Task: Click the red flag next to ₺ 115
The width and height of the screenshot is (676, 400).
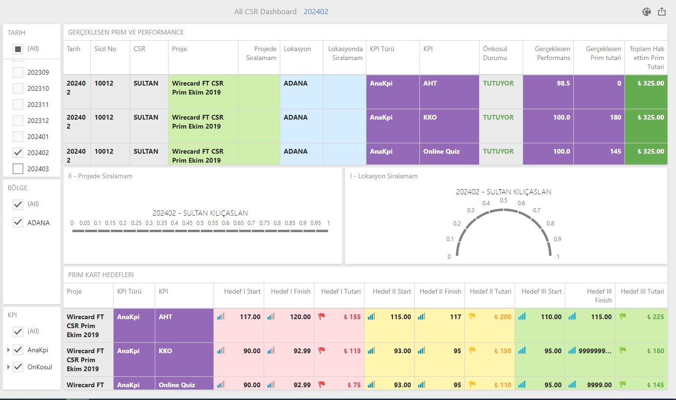Action: coord(321,351)
